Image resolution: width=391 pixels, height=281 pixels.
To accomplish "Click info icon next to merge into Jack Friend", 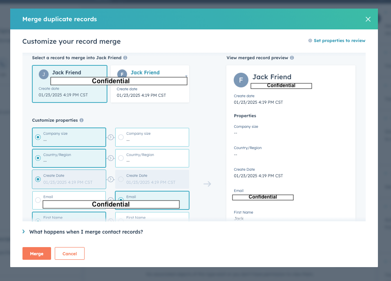I will click(x=125, y=58).
